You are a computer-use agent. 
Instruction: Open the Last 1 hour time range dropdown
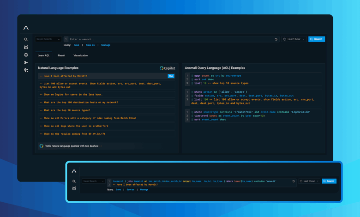[294, 39]
